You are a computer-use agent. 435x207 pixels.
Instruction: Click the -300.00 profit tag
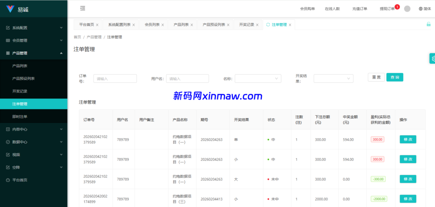tap(378, 179)
